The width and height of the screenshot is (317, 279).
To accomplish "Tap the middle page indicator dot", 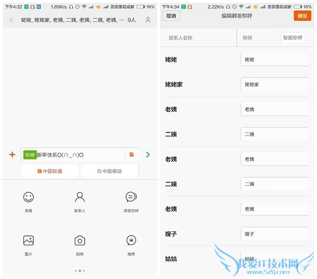I will click(x=80, y=271).
